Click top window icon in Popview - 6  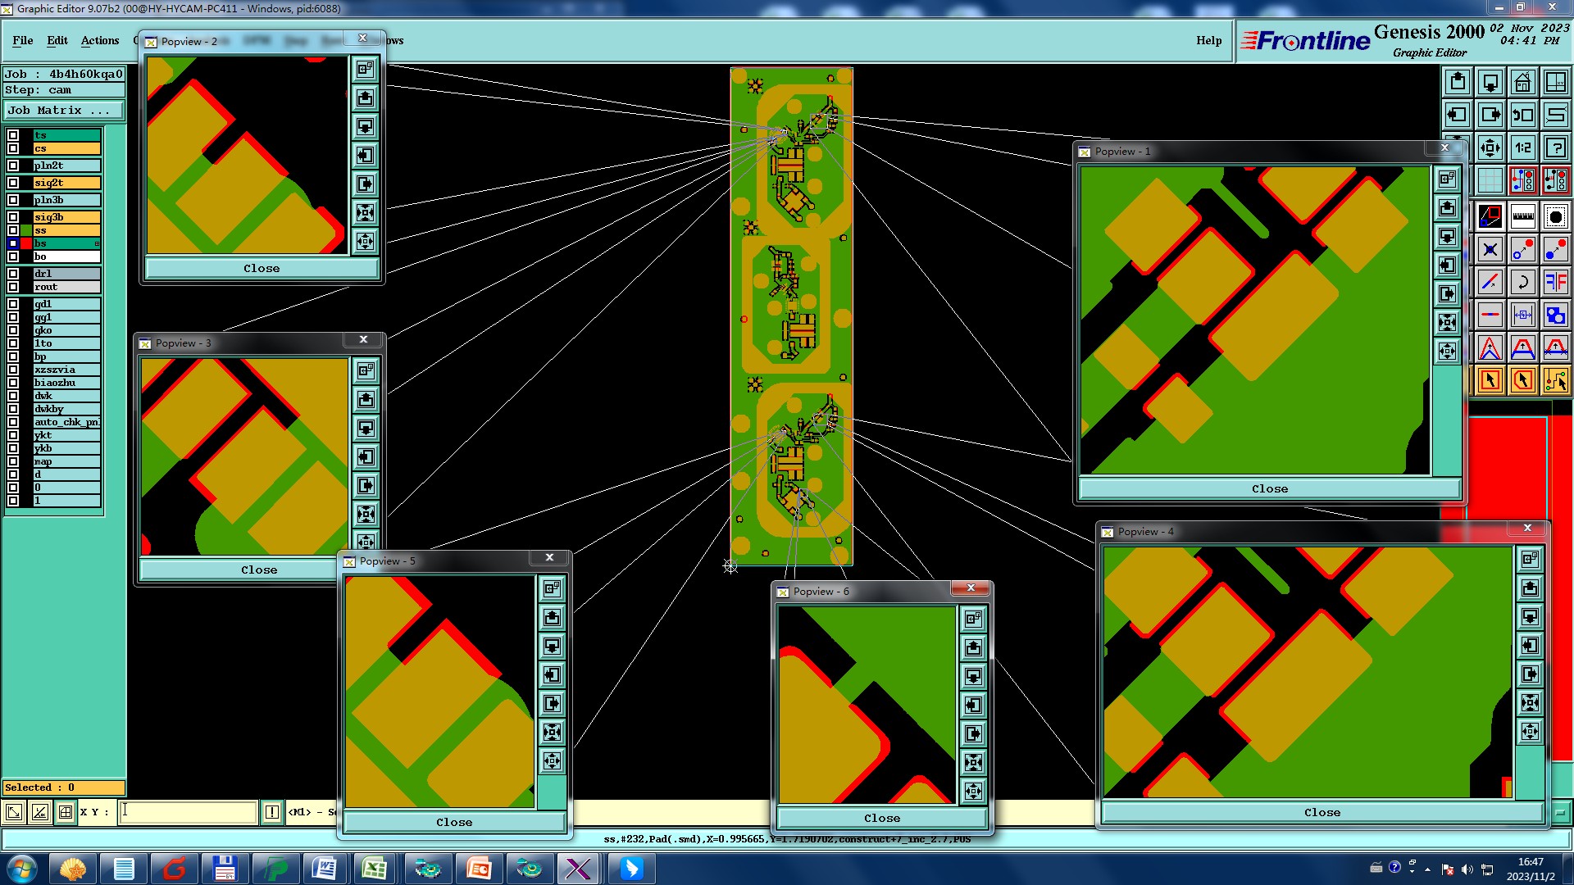tap(974, 619)
